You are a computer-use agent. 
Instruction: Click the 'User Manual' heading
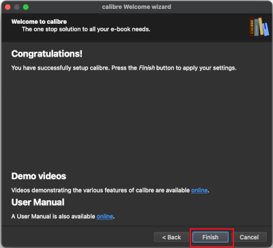click(x=38, y=202)
